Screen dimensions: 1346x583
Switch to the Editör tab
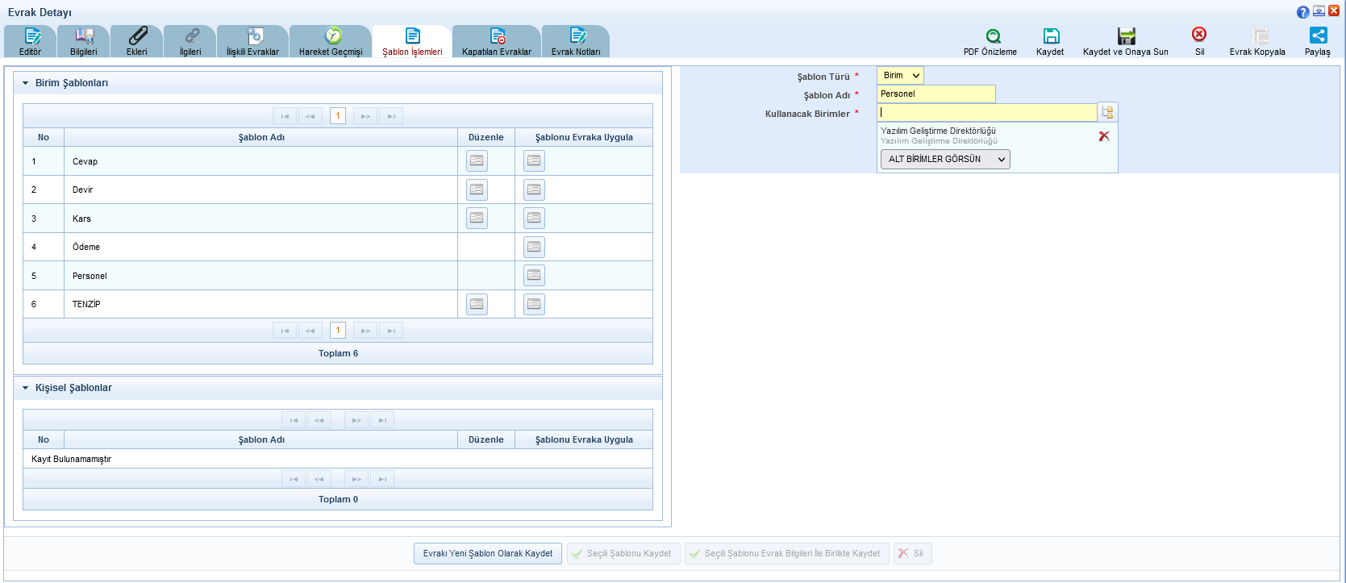tap(31, 41)
